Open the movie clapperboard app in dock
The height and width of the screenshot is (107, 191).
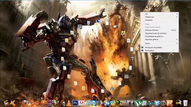pyautogui.click(x=6, y=103)
